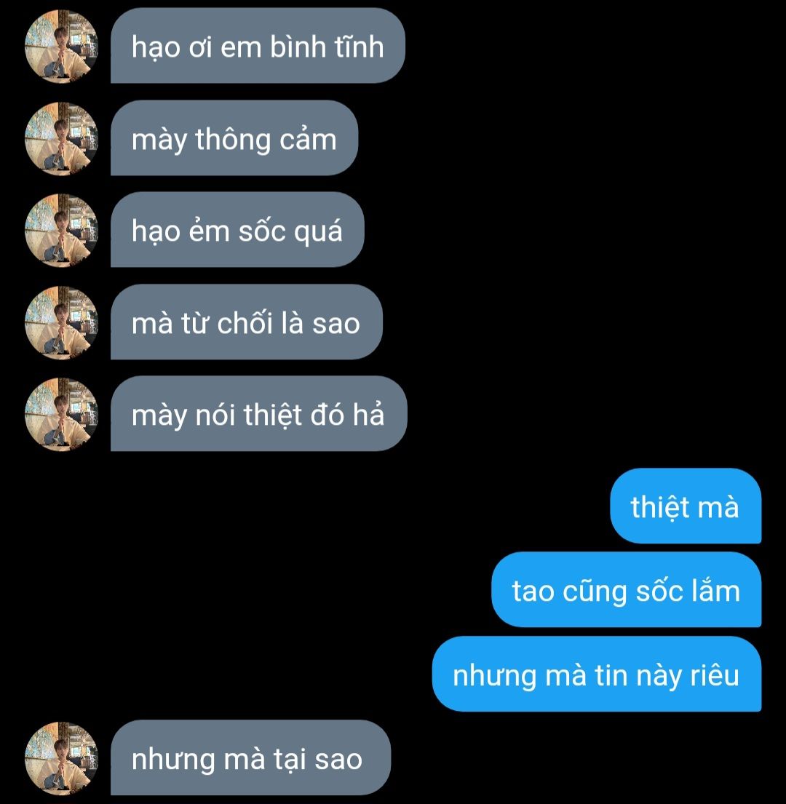Select the gray 'nhưng mà tại sao' bubble
The width and height of the screenshot is (786, 804).
click(251, 758)
